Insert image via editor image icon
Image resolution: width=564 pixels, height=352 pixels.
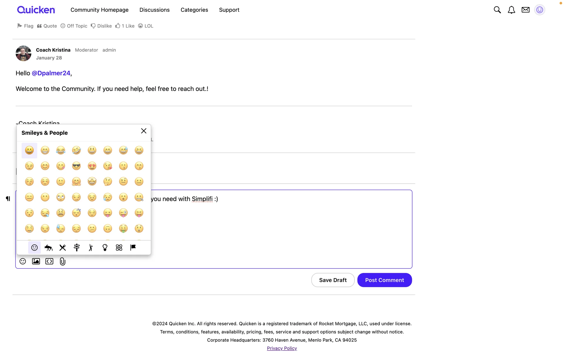point(36,261)
